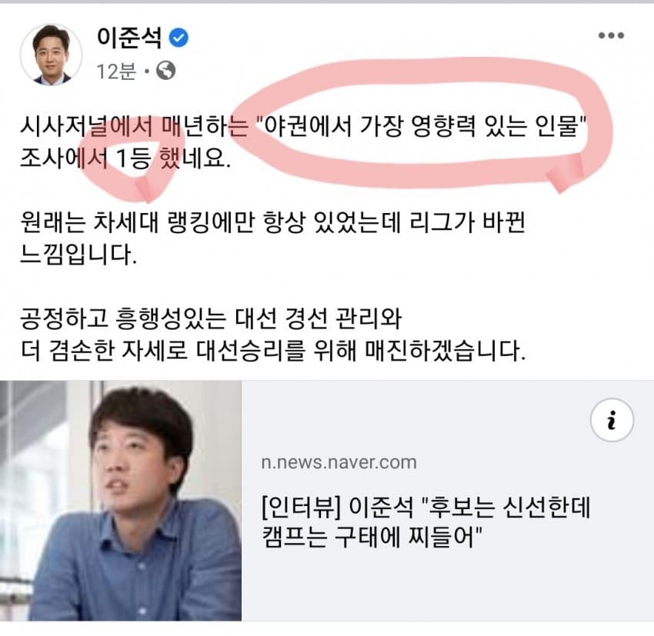This screenshot has height=636, width=654.
Task: Click the globe public-audience icon
Action: pos(165,71)
